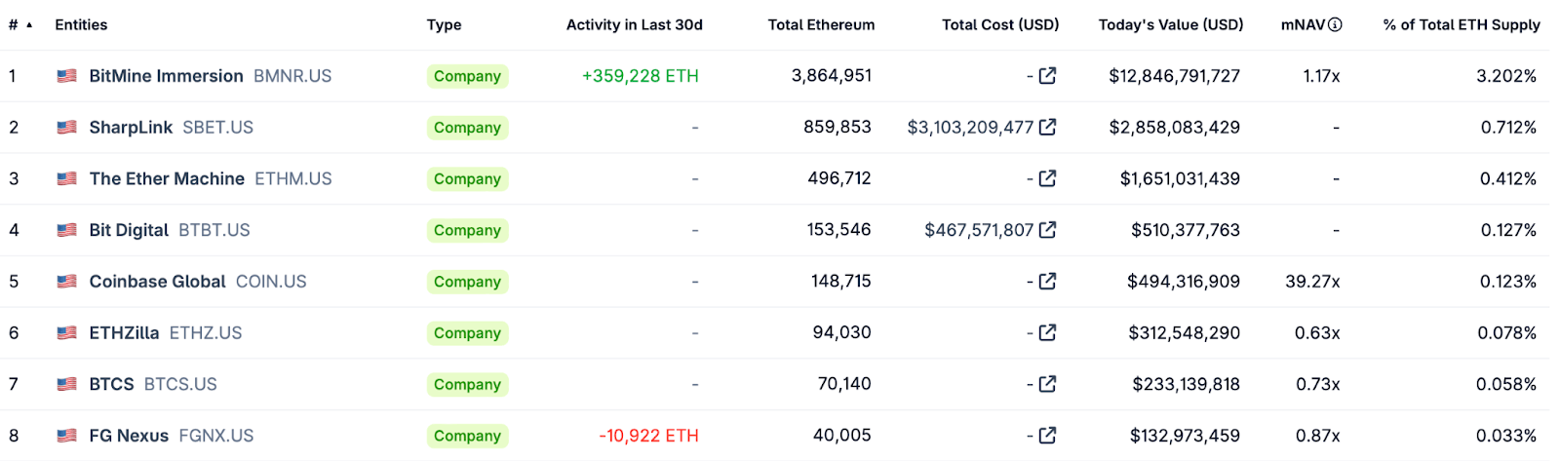The height and width of the screenshot is (461, 1560).
Task: Open external link icon beside Bit Digital cost
Action: click(x=1047, y=230)
